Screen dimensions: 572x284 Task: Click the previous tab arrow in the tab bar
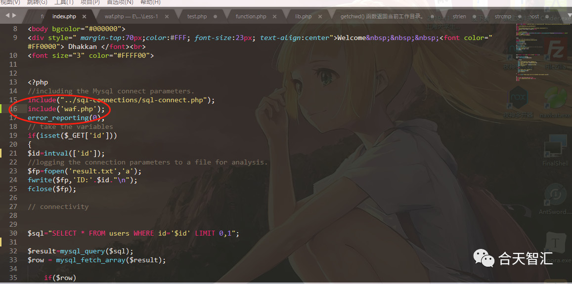point(7,15)
